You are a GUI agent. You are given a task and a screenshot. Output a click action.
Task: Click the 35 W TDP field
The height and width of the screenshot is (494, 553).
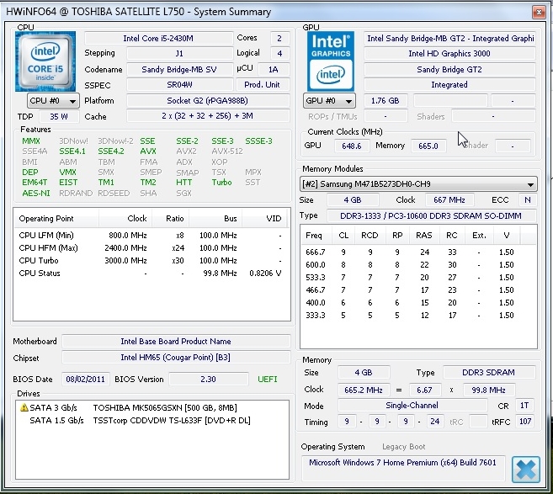pyautogui.click(x=59, y=116)
